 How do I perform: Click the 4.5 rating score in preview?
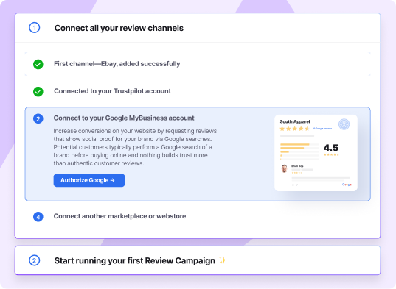[331, 148]
